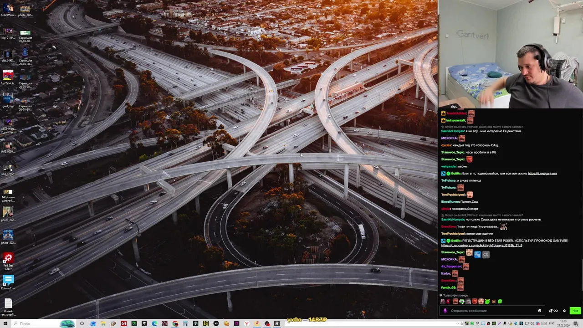Open Google Chrome from the taskbar

pos(175,323)
